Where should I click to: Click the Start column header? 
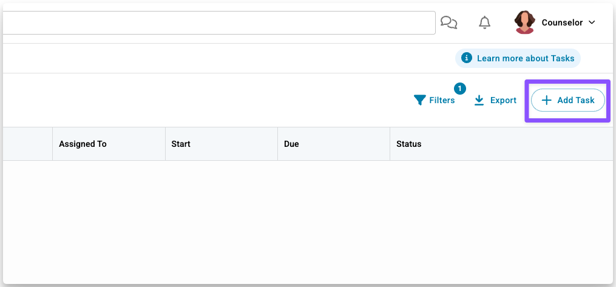[x=181, y=144]
